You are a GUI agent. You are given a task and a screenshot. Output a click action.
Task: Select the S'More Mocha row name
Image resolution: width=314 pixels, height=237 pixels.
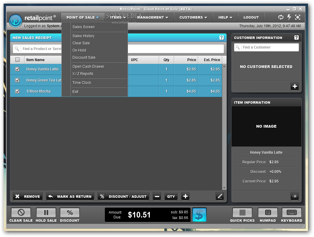[x=39, y=91]
